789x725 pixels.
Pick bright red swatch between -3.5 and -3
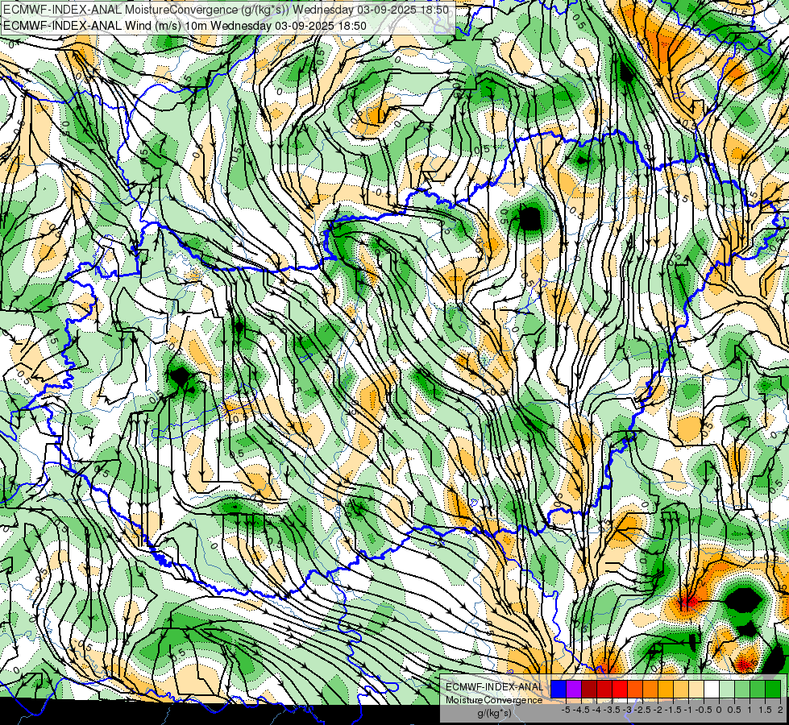(620, 690)
